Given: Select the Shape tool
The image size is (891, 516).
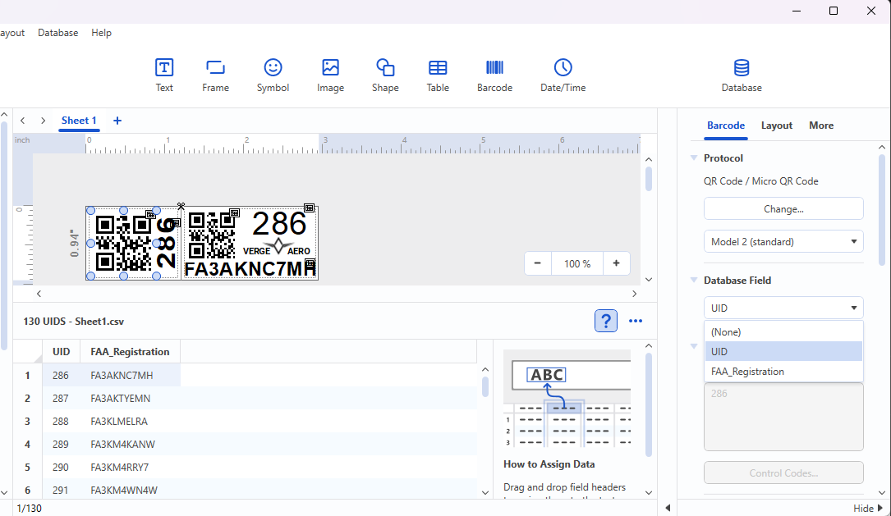Looking at the screenshot, I should tap(385, 75).
